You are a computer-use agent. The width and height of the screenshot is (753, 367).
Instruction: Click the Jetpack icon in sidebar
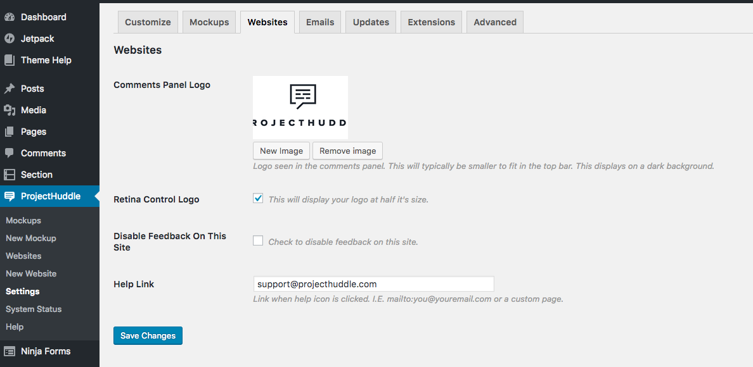pyautogui.click(x=10, y=39)
